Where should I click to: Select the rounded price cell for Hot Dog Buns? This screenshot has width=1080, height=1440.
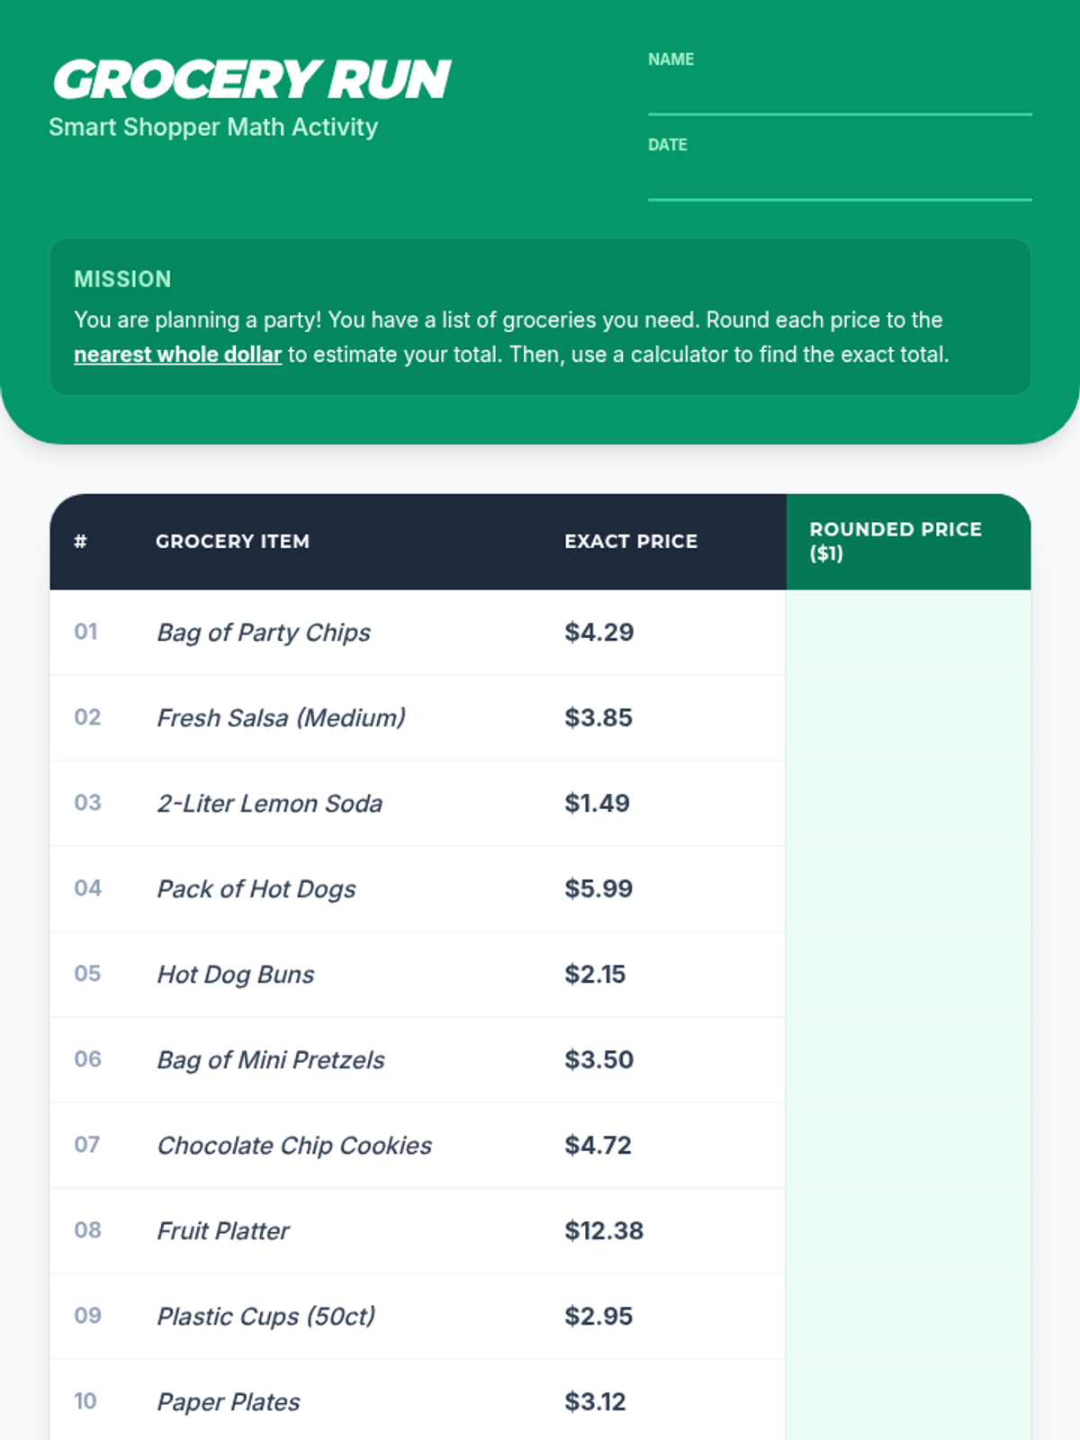[908, 975]
